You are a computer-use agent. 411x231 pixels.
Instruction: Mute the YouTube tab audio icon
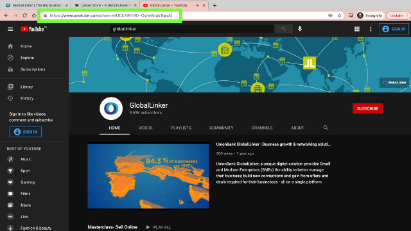coord(198,5)
